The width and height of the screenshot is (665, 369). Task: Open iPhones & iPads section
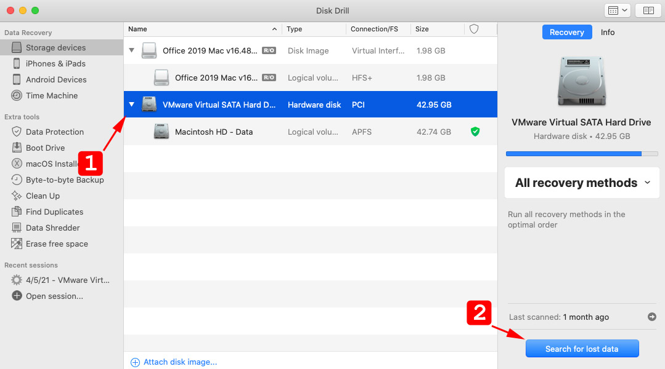[55, 63]
